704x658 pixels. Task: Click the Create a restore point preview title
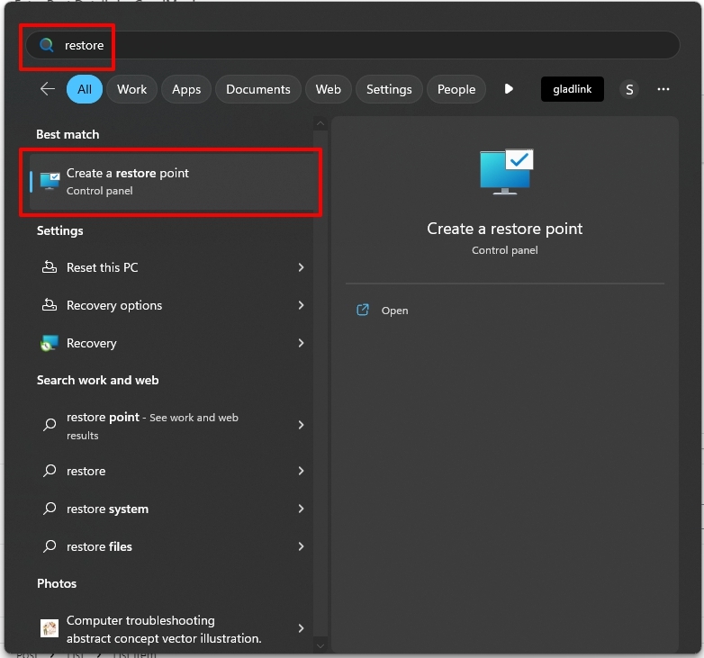click(x=505, y=229)
